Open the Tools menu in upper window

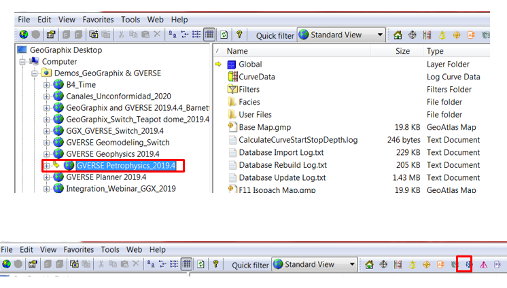[130, 20]
